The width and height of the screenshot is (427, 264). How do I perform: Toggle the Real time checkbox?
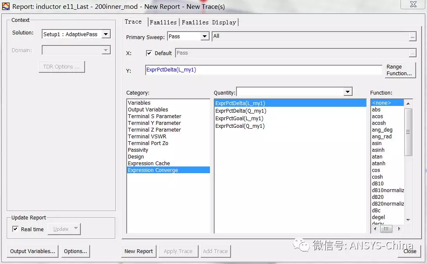pos(15,229)
